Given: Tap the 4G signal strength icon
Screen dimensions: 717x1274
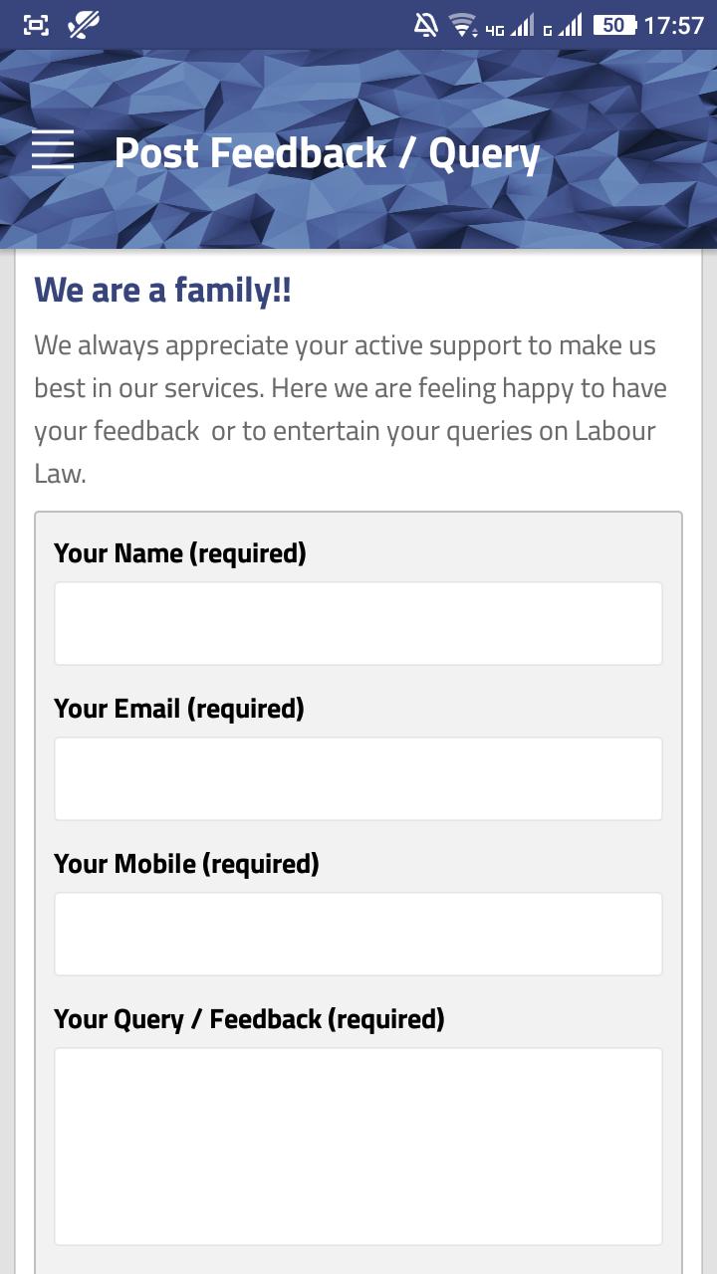Looking at the screenshot, I should (x=510, y=26).
